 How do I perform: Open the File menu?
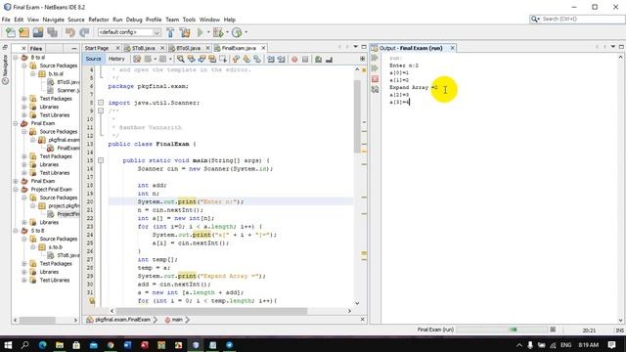pos(6,20)
